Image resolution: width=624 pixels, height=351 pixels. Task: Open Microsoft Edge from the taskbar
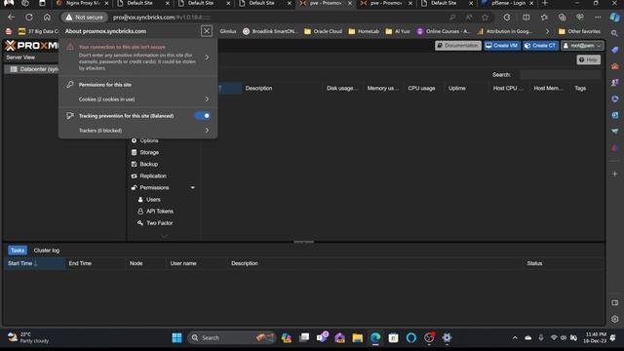375,338
